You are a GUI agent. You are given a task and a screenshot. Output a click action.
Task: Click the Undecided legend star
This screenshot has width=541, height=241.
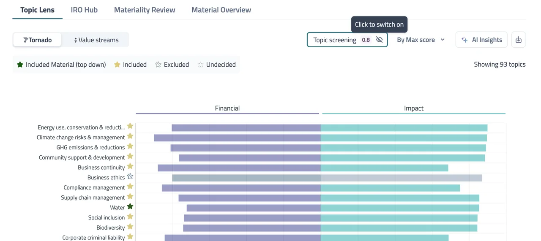click(200, 65)
